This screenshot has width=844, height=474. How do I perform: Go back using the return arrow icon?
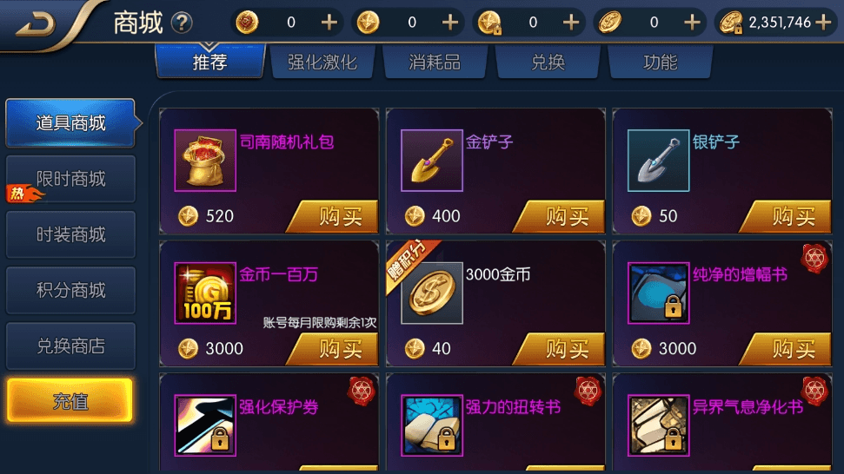(36, 23)
